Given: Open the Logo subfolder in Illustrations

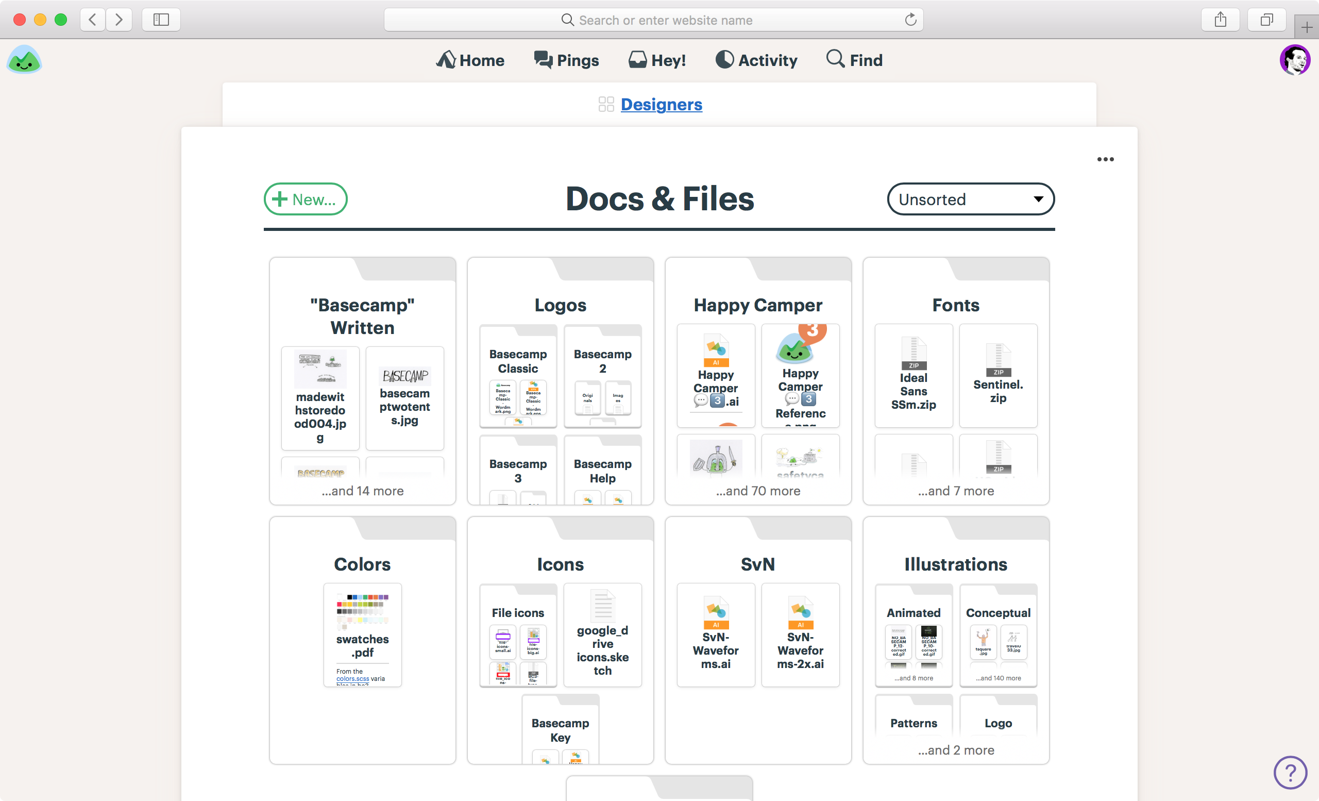Looking at the screenshot, I should click(999, 716).
